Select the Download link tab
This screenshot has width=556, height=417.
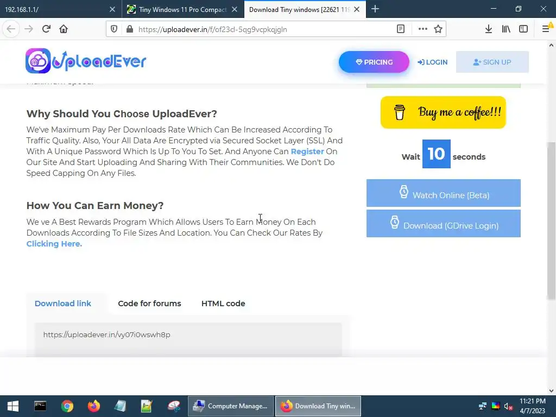[63, 304]
